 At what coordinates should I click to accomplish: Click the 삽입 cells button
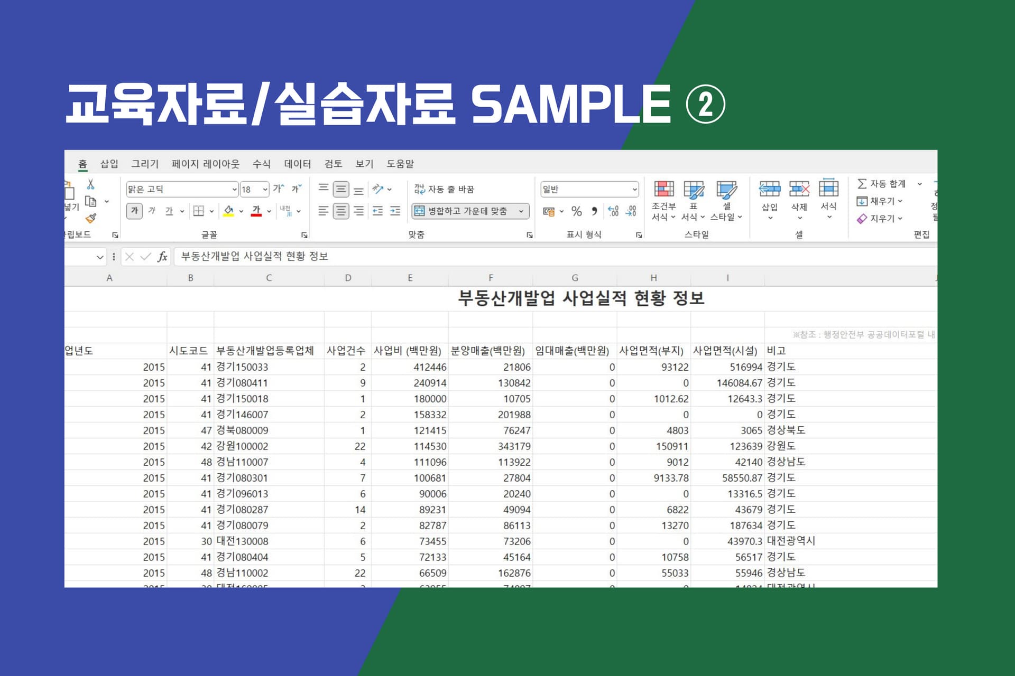click(x=770, y=201)
